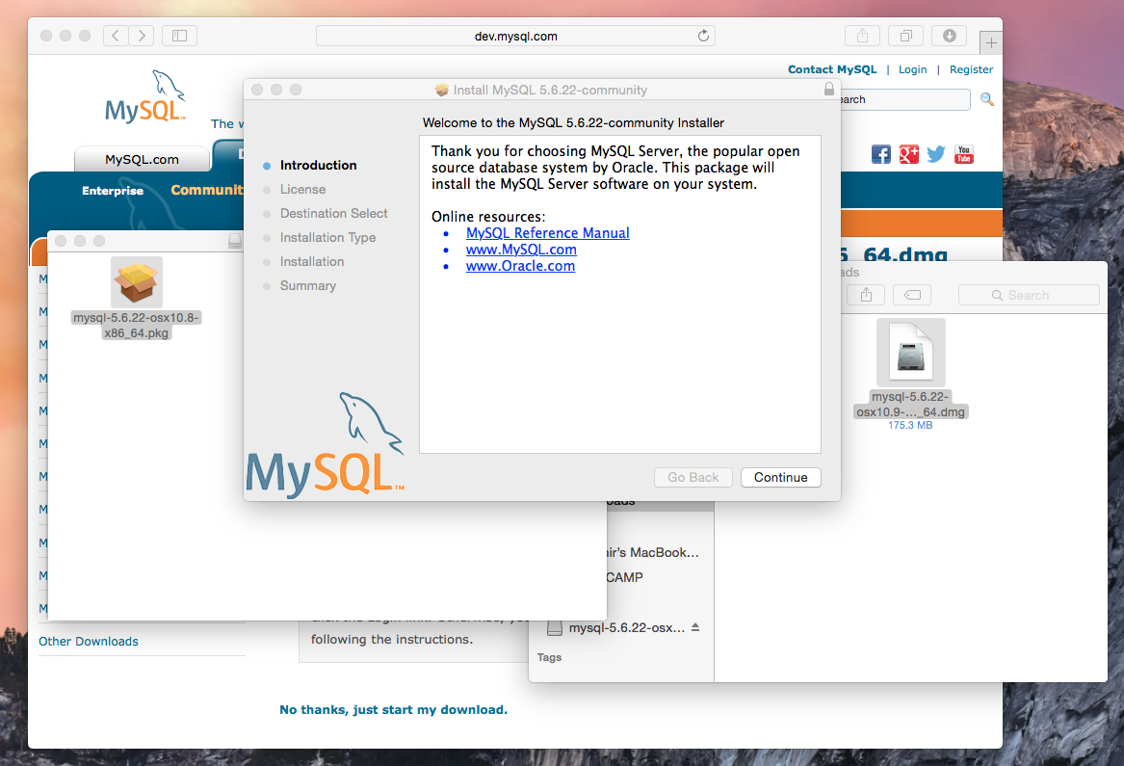This screenshot has height=766, width=1124.
Task: Click the Google+ icon on the MySQL page
Action: click(x=908, y=154)
